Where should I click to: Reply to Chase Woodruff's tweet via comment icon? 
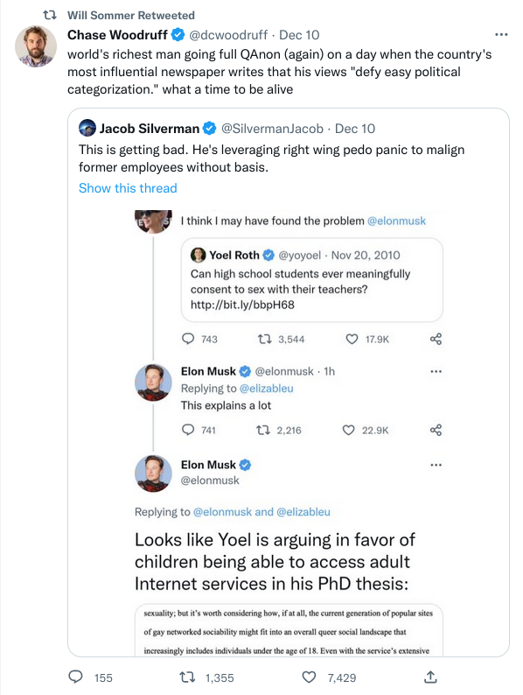pyautogui.click(x=76, y=677)
